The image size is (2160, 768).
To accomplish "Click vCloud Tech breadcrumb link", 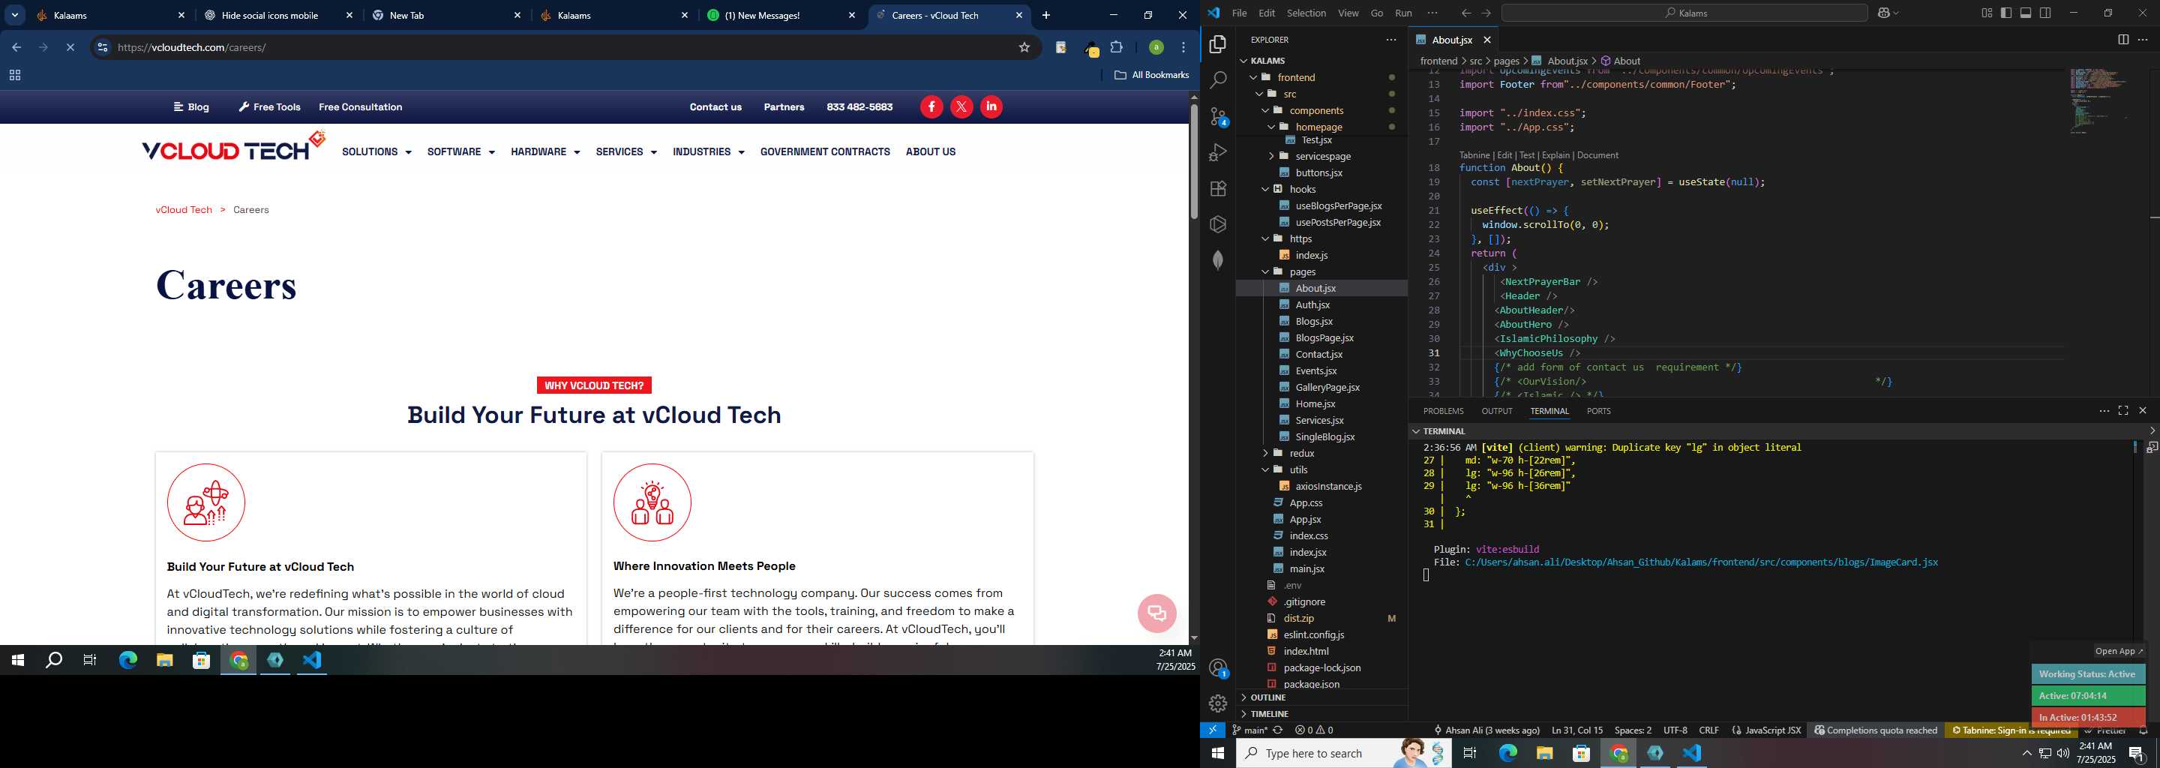I will coord(184,209).
